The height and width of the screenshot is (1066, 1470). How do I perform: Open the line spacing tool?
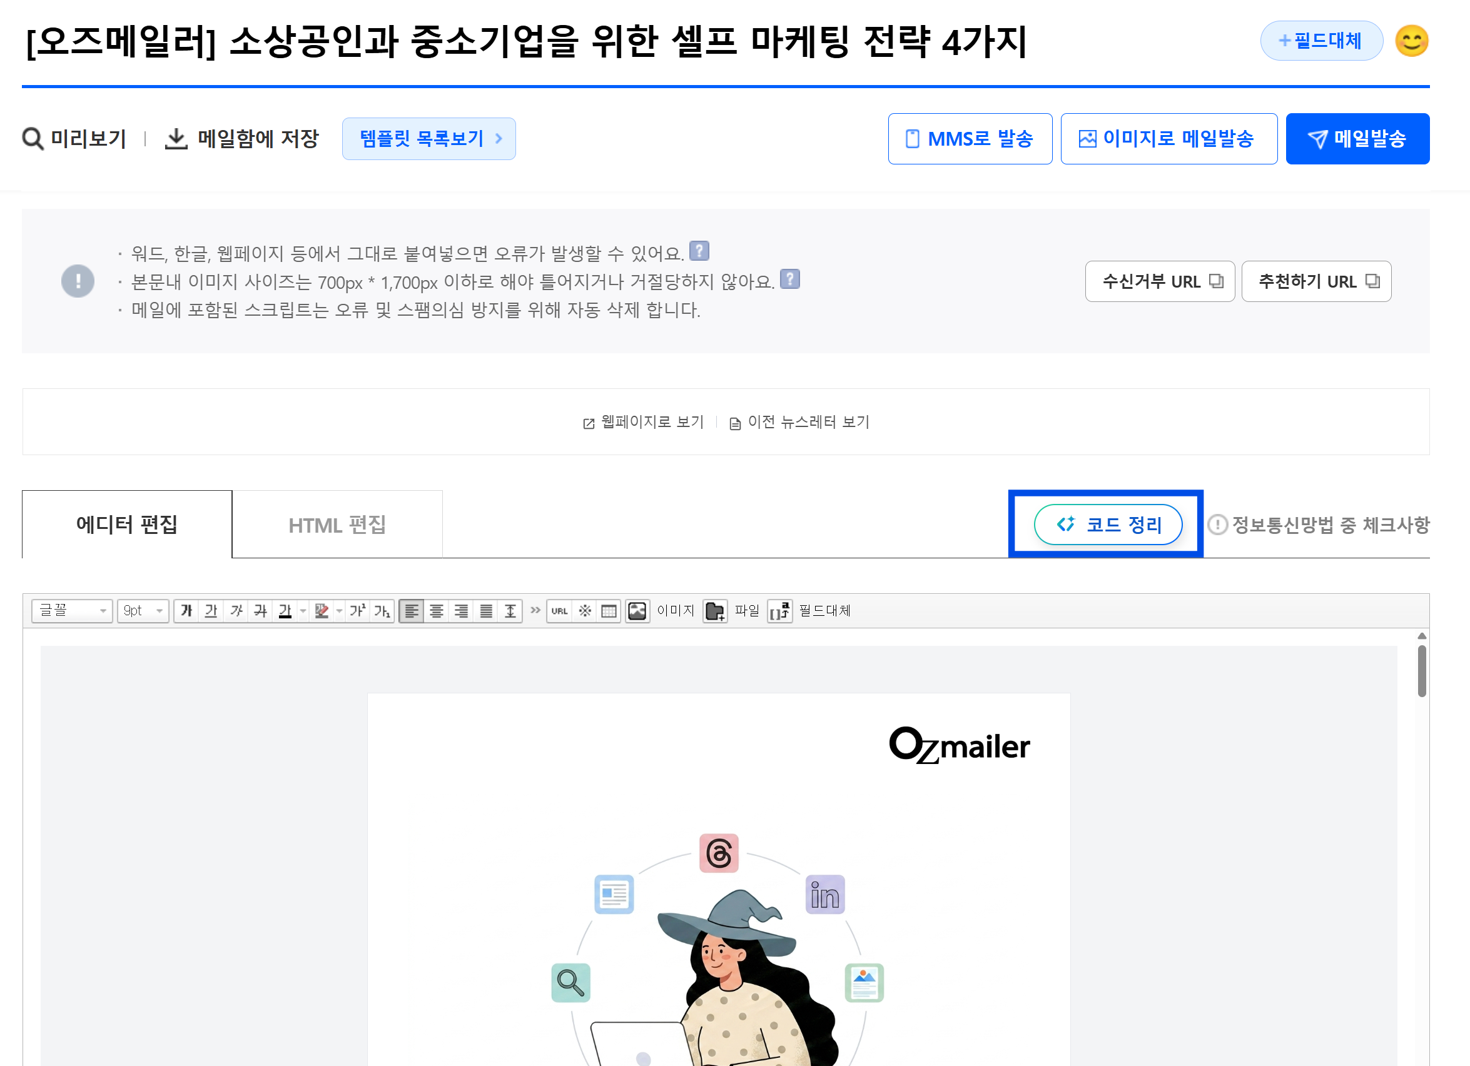pos(510,610)
